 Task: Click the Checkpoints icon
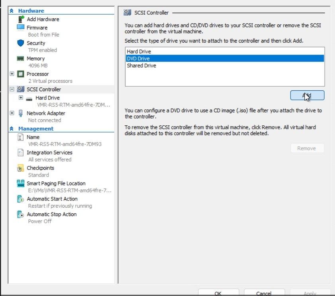point(20,168)
